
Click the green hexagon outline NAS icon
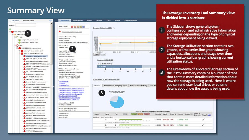pyautogui.click(x=17, y=37)
